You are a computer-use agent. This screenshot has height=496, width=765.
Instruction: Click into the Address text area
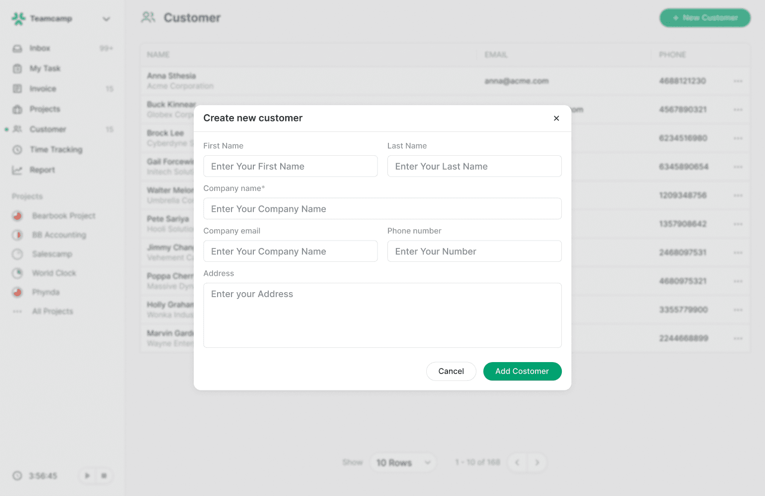click(x=382, y=315)
